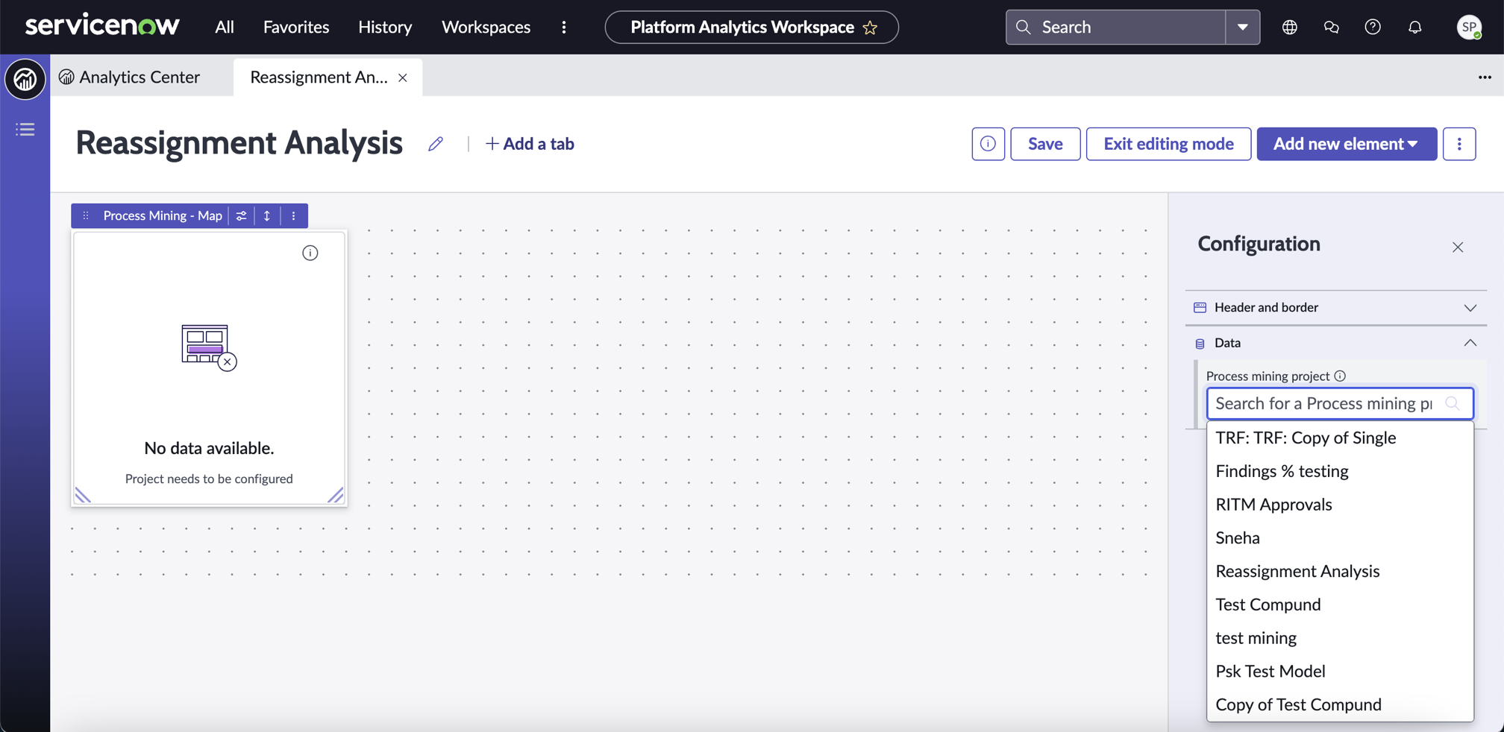1504x732 pixels.
Task: Select Copy of Test Compund
Action: [x=1340, y=704]
